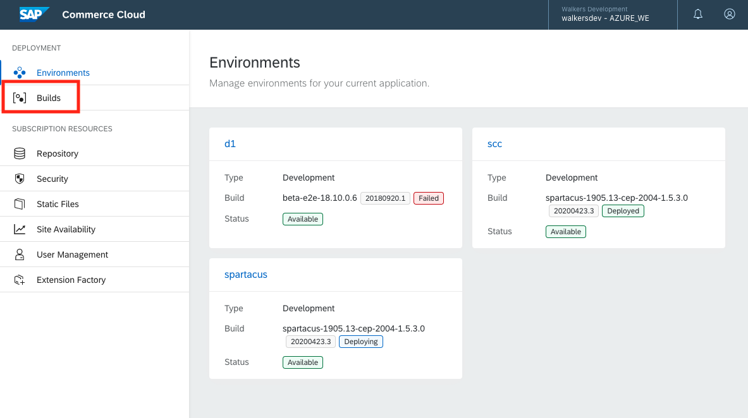The height and width of the screenshot is (418, 748).
Task: Click the Extension Factory icon
Action: point(20,280)
